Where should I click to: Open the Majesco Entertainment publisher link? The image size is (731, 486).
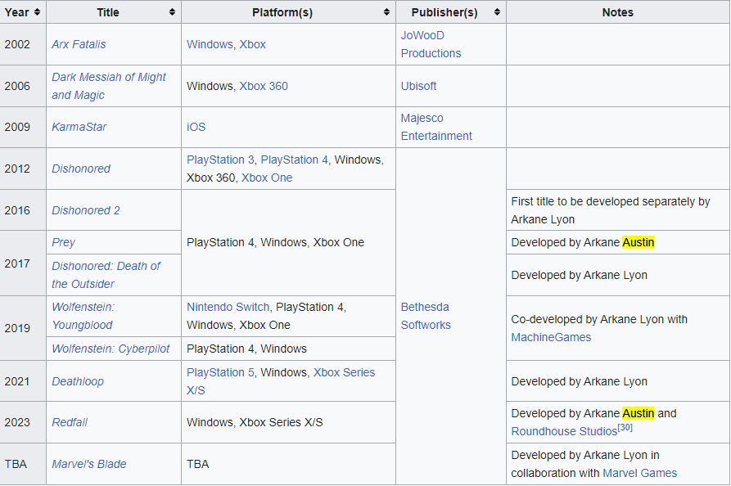click(436, 127)
